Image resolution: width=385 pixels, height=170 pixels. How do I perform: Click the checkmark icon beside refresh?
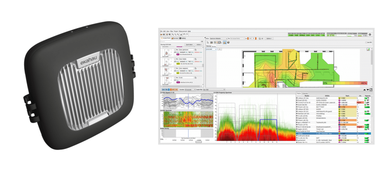point(262,38)
